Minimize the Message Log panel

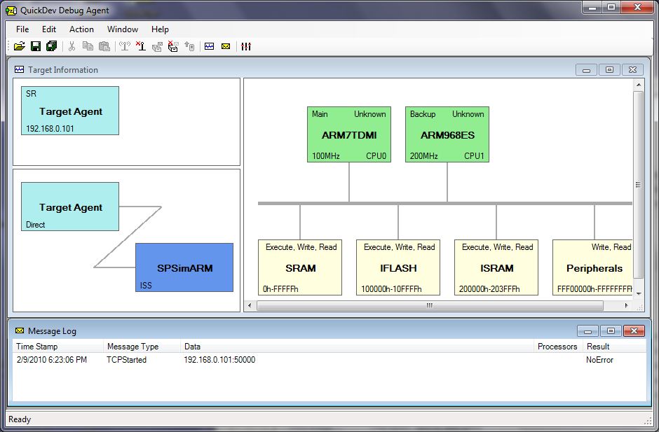coord(587,331)
